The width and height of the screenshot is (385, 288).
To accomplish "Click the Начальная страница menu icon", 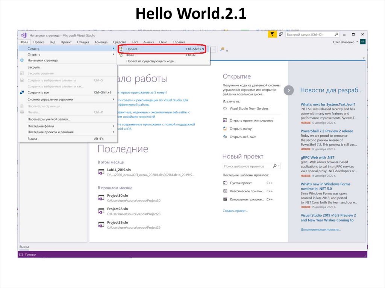I will point(22,60).
